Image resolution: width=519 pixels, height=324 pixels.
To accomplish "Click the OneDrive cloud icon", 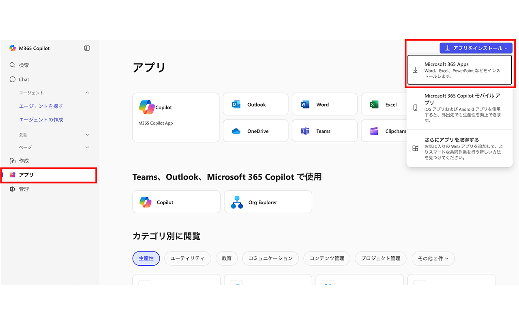I will pyautogui.click(x=236, y=131).
